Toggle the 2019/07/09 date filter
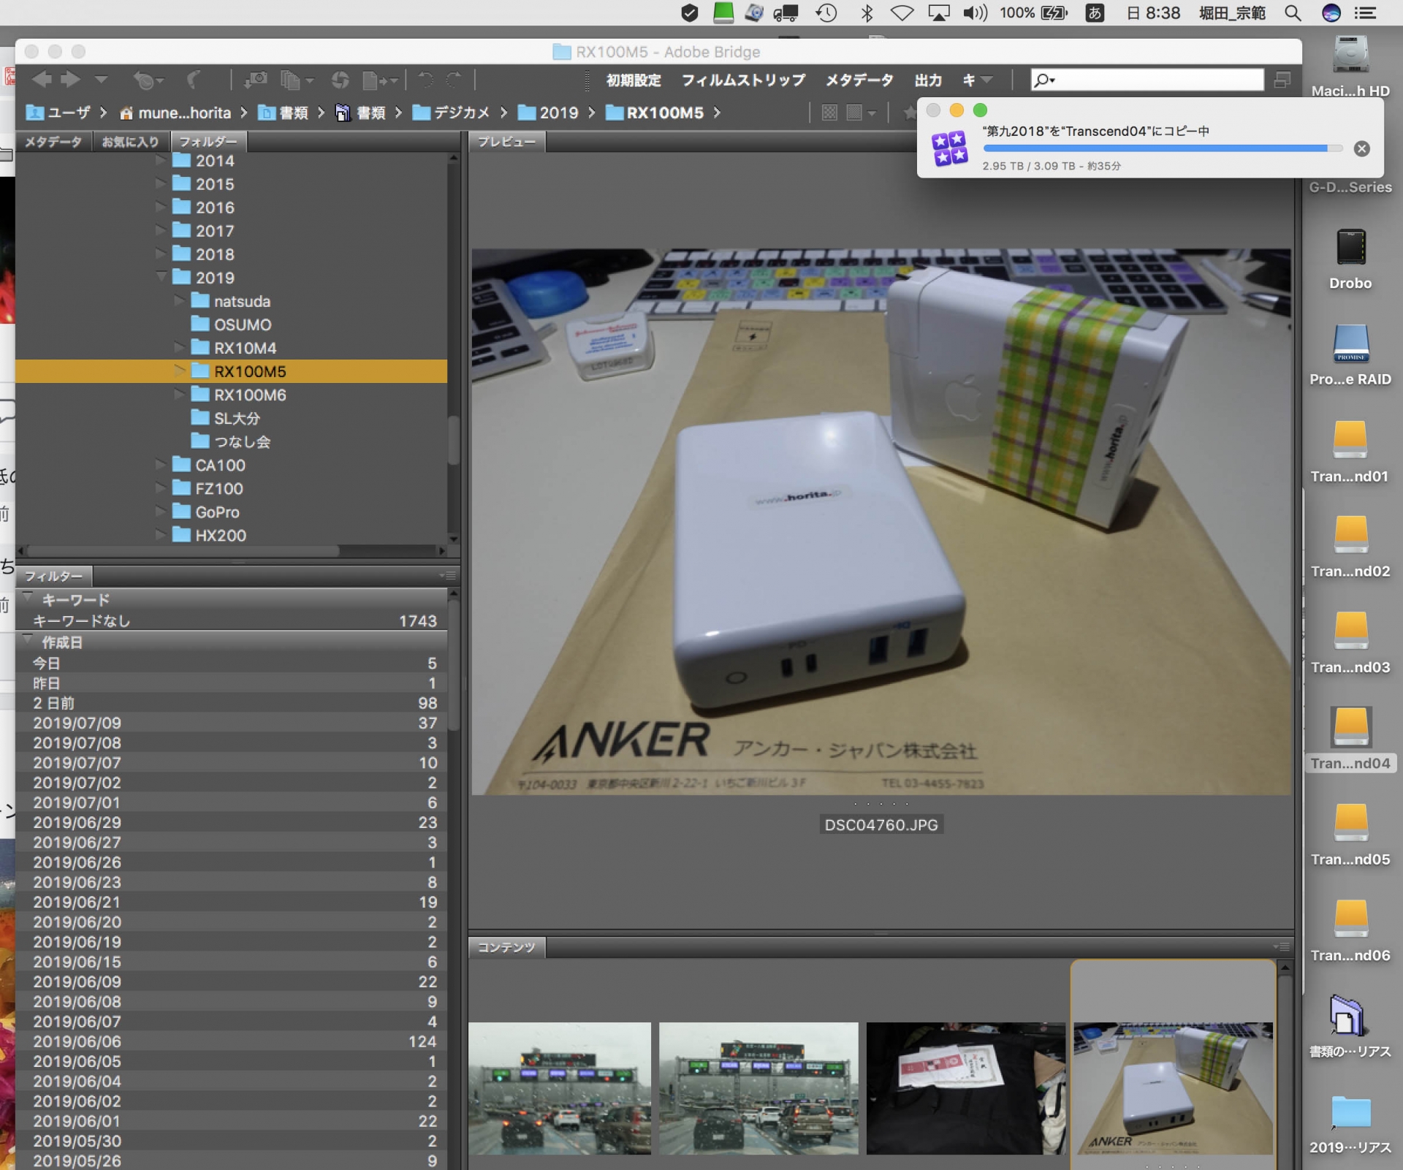Image resolution: width=1403 pixels, height=1170 pixels. [x=232, y=723]
